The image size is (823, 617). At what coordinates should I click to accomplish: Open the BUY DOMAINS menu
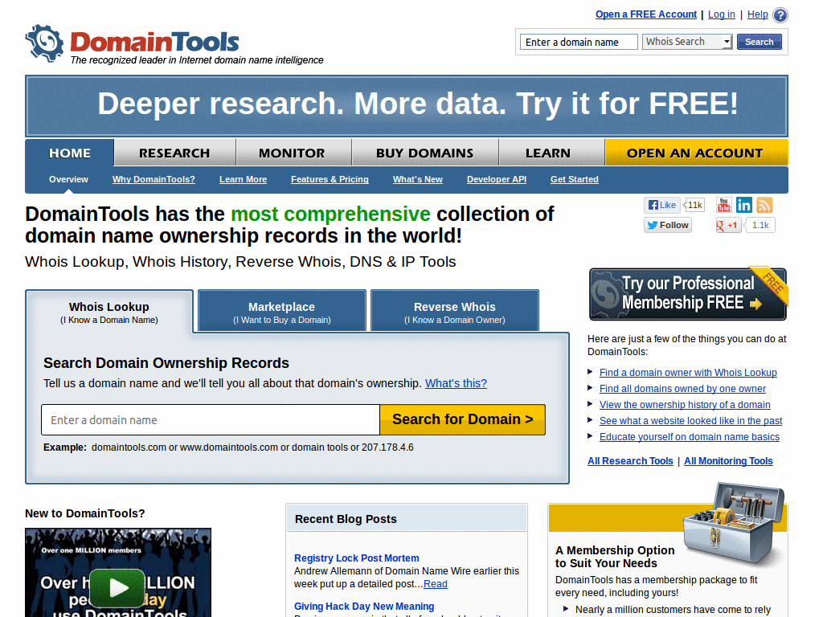(424, 153)
